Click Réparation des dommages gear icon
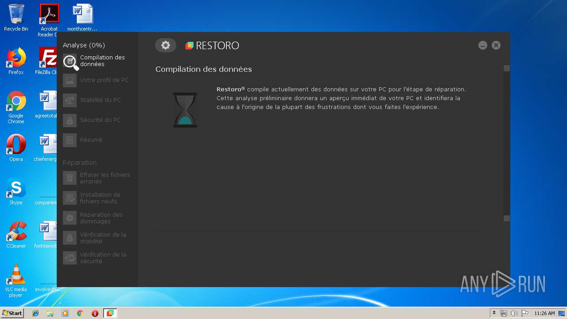567x319 pixels. [x=70, y=218]
